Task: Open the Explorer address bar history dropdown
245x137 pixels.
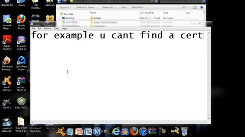Action: tap(152, 1)
